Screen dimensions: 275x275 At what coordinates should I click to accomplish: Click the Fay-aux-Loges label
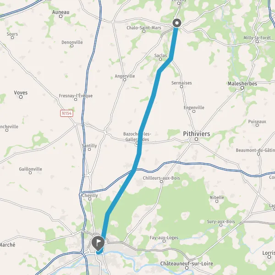164,237
